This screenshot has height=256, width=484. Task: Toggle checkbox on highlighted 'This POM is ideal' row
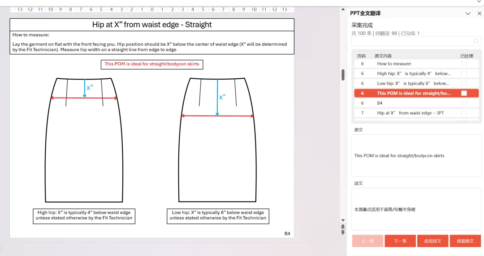(x=464, y=93)
